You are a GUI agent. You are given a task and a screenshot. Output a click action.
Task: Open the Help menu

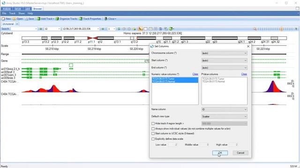coord(30,14)
